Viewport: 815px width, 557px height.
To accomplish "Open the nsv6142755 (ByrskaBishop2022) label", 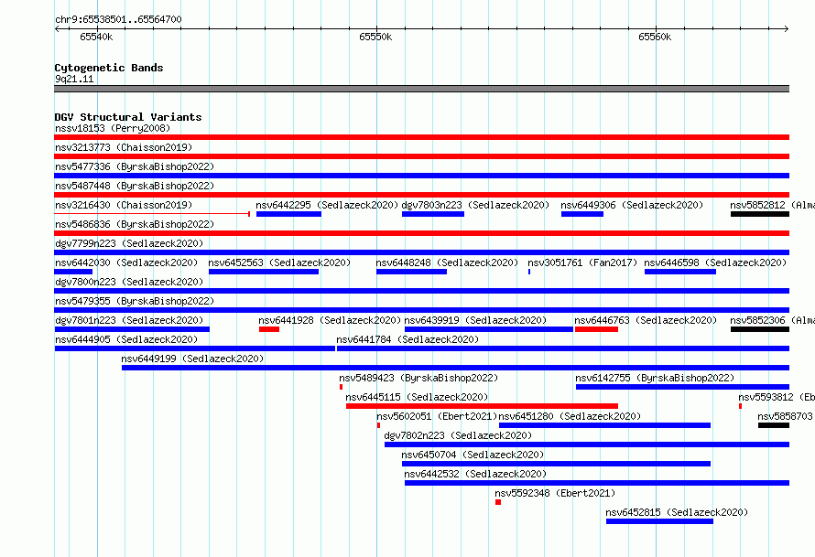I will click(655, 378).
